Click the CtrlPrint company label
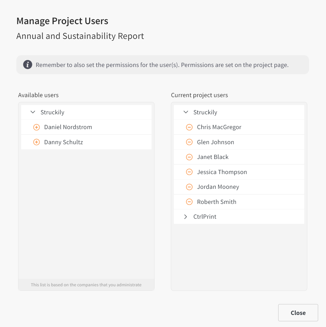326x327 pixels. click(x=205, y=217)
